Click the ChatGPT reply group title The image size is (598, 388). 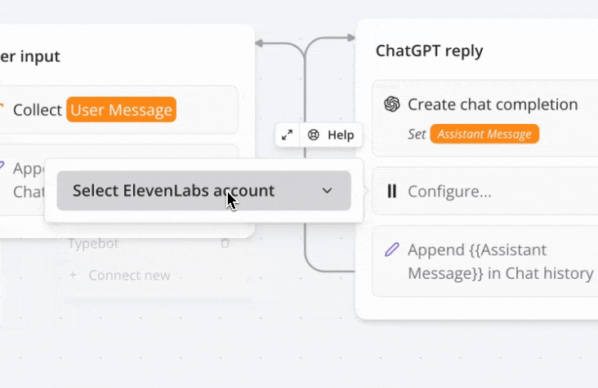(430, 51)
